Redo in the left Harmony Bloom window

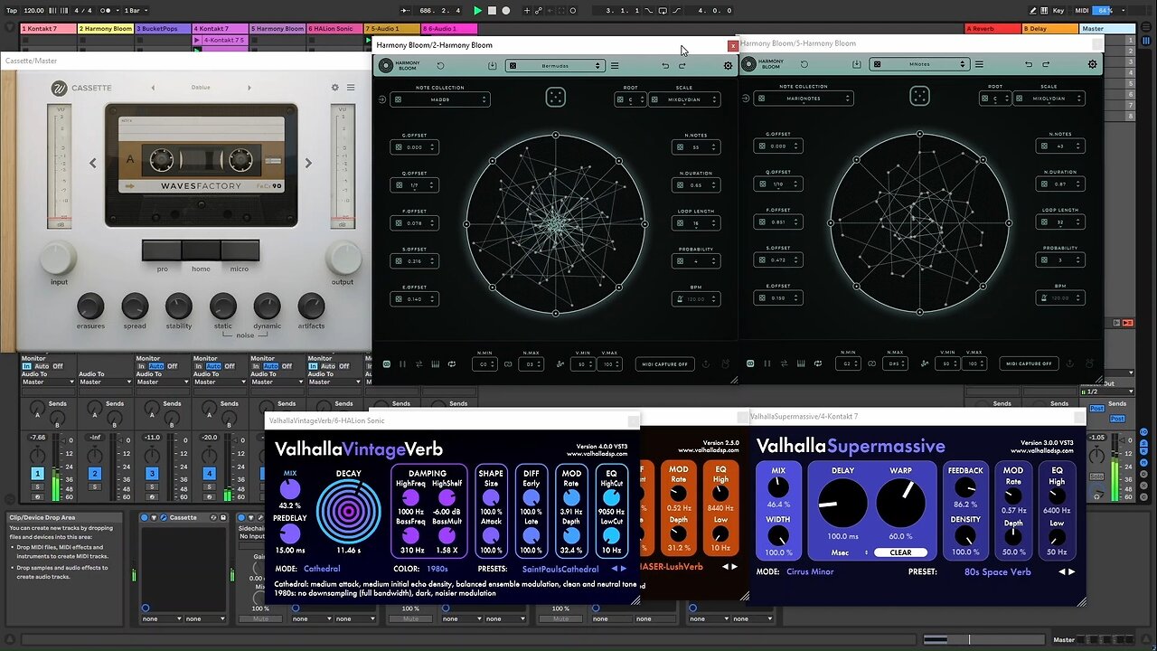682,65
